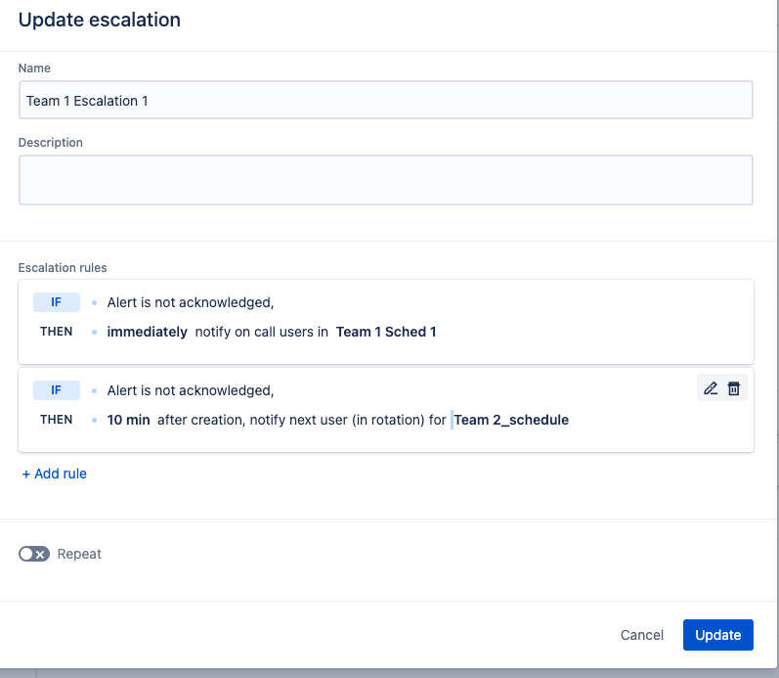Viewport: 779px width, 678px height.
Task: Click the THEN label in the second rule
Action: (x=57, y=420)
